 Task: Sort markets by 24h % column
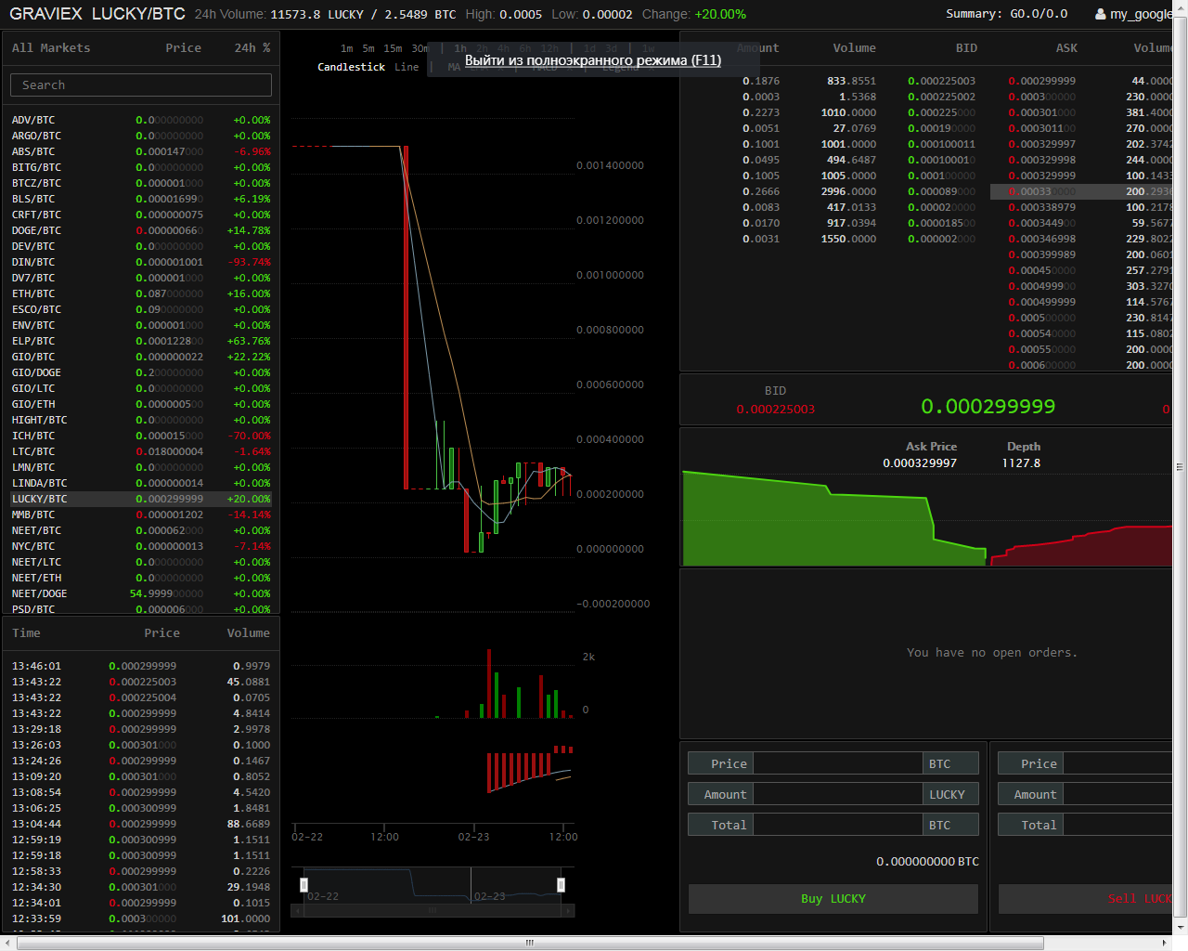[x=252, y=47]
